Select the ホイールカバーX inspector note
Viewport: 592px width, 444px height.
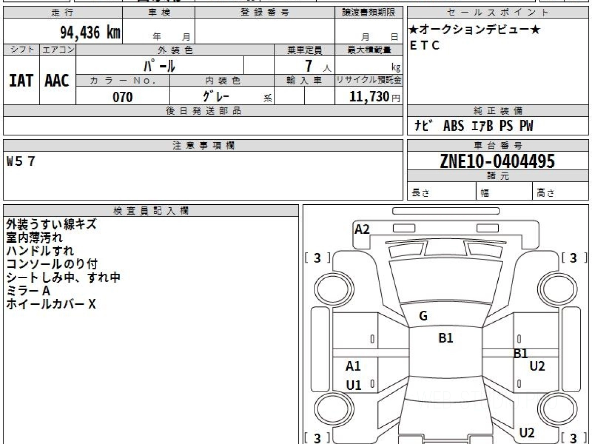(51, 304)
